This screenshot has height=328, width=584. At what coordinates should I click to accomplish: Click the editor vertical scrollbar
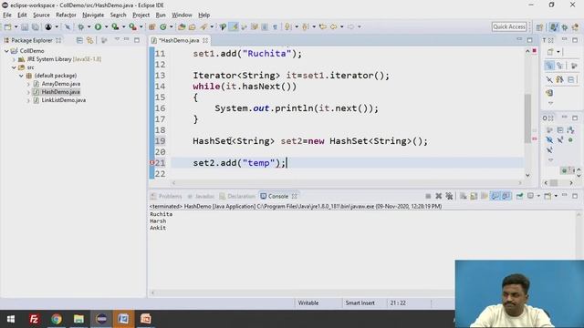tap(527, 118)
